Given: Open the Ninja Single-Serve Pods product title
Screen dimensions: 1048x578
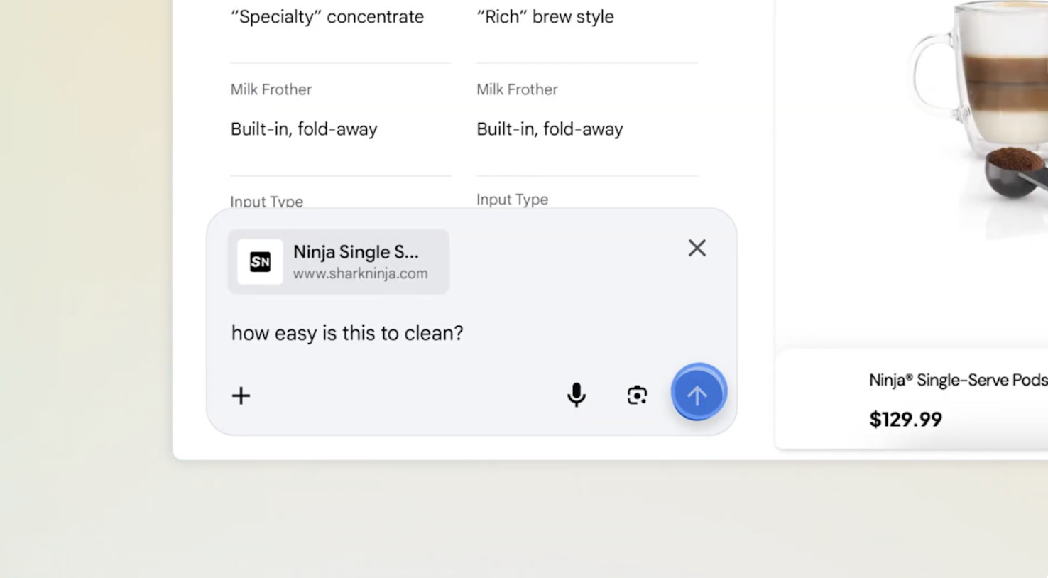Looking at the screenshot, I should tap(957, 380).
